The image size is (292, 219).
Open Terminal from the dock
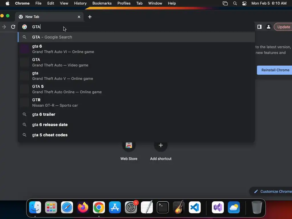pyautogui.click(x=163, y=207)
